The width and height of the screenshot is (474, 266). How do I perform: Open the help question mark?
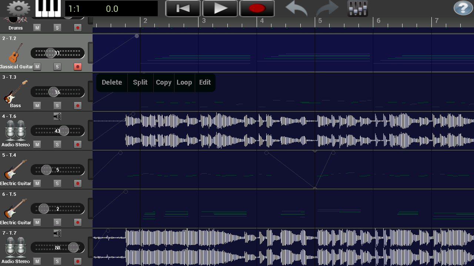463,7
